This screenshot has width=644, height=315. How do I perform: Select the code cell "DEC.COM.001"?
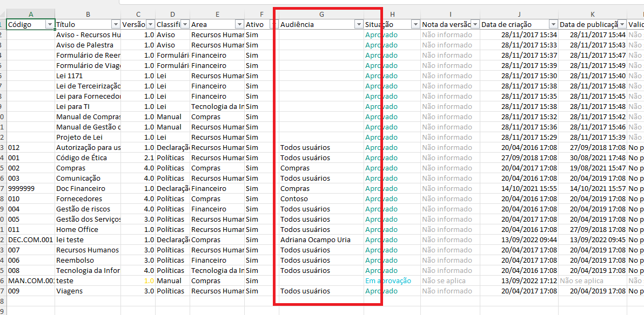31,240
